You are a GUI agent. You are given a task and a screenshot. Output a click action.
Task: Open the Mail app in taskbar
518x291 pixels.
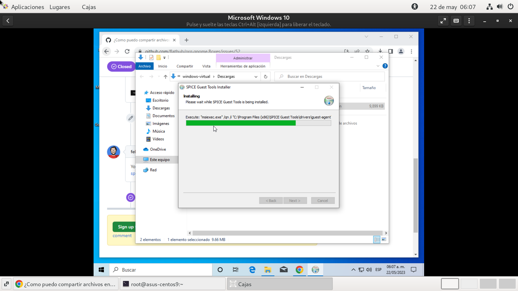pyautogui.click(x=284, y=270)
